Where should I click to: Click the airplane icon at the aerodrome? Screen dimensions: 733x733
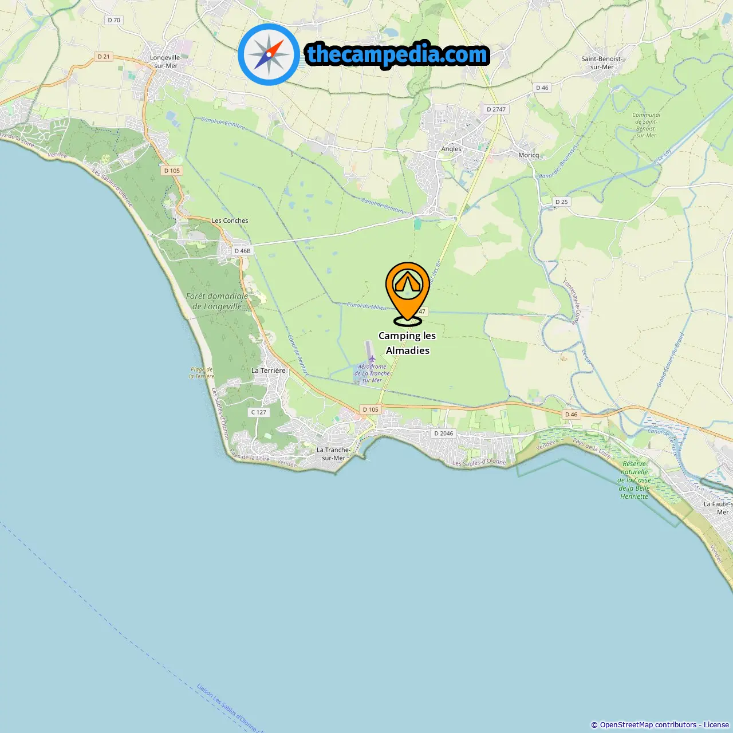pyautogui.click(x=372, y=359)
